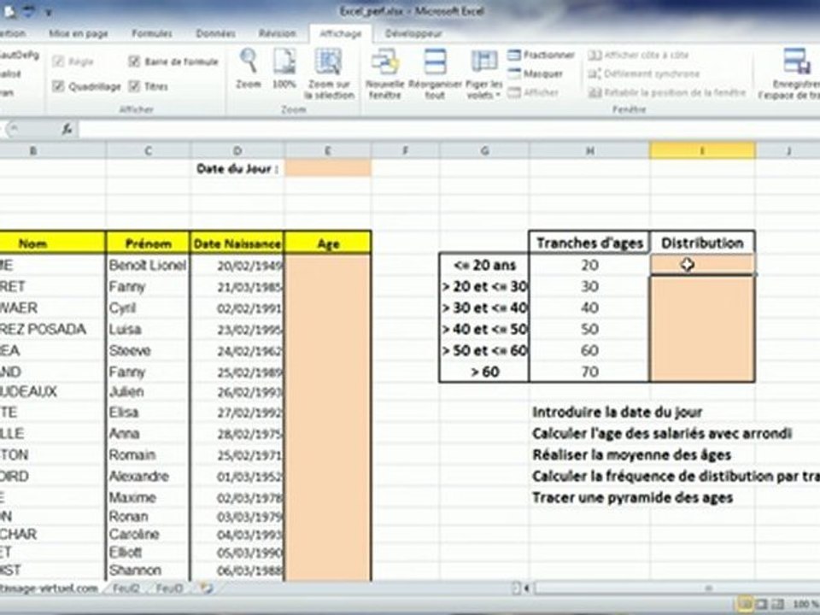Open the Mise en page tab
820x615 pixels.
click(x=79, y=33)
